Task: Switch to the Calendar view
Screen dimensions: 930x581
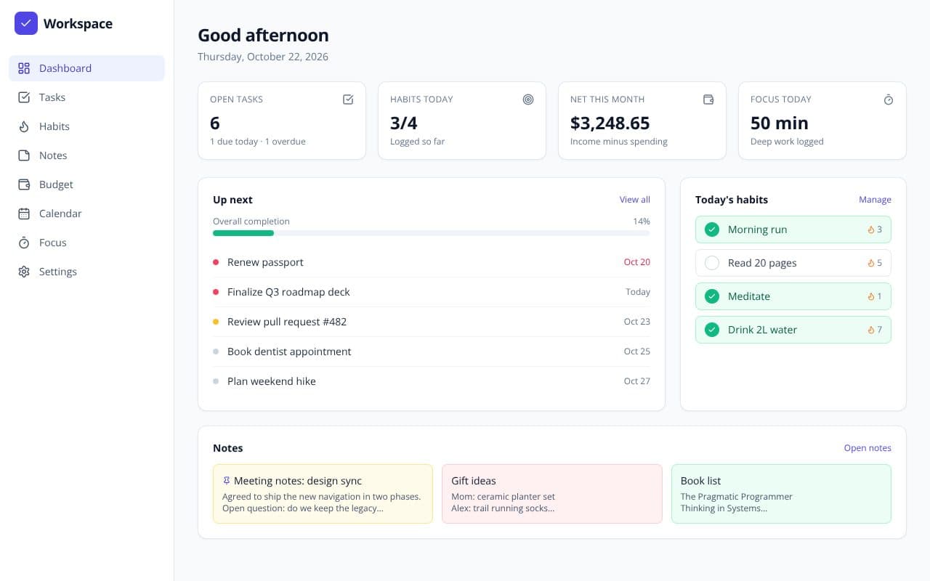Action: [86, 214]
